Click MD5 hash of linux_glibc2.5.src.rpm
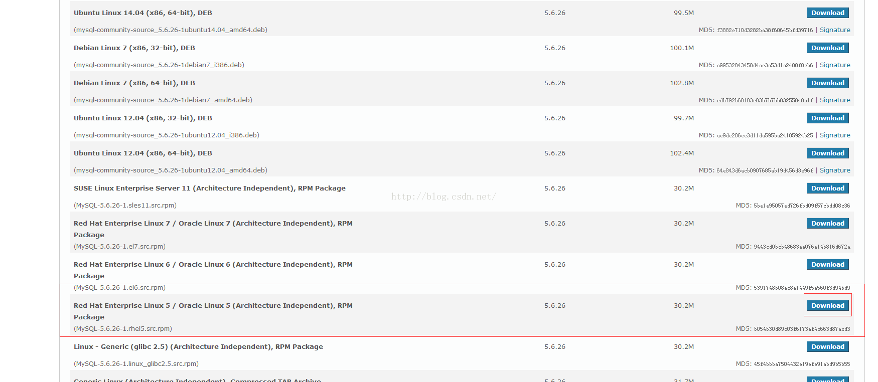Image resolution: width=878 pixels, height=382 pixels. pyautogui.click(x=802, y=364)
